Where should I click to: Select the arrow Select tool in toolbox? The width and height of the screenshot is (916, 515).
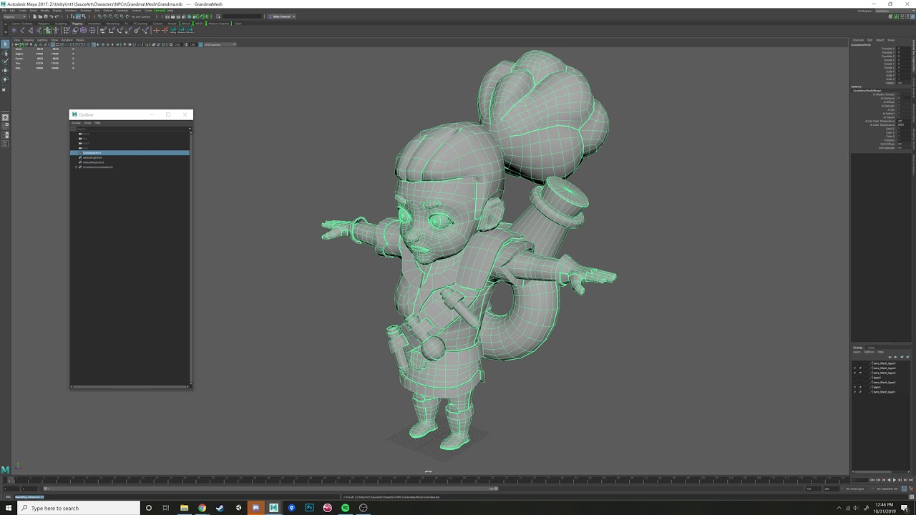pos(5,44)
